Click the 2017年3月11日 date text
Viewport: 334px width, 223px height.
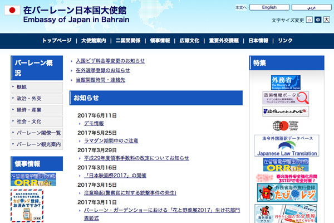[x=97, y=202]
